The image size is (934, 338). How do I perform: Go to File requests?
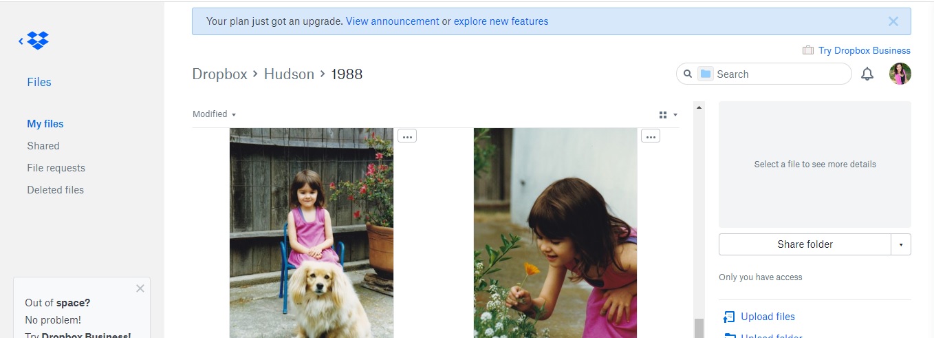(x=56, y=168)
